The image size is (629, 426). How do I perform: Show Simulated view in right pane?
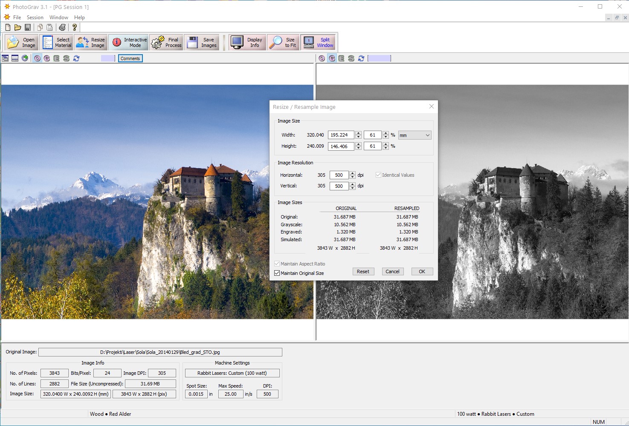tap(351, 58)
